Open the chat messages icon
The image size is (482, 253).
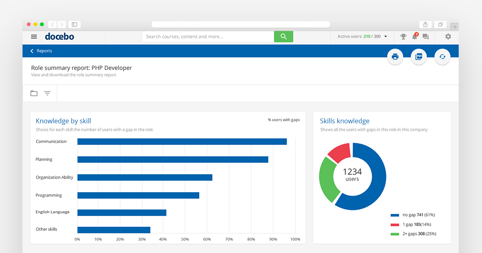[x=425, y=37]
